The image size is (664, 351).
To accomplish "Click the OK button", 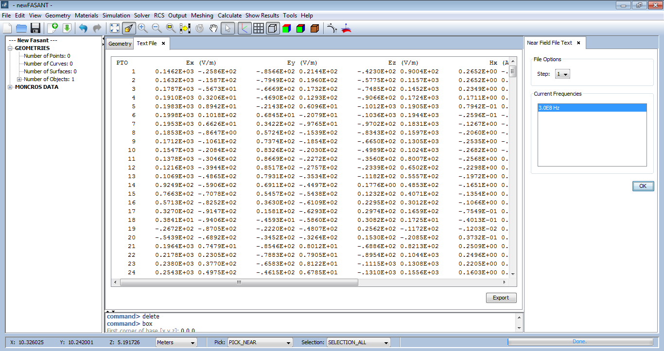I will point(643,186).
